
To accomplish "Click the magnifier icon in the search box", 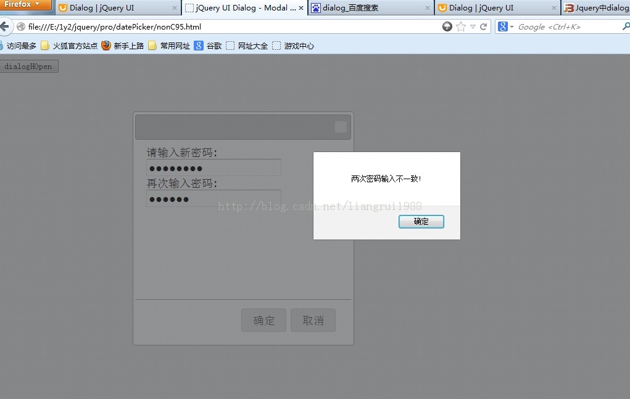I will pyautogui.click(x=626, y=27).
